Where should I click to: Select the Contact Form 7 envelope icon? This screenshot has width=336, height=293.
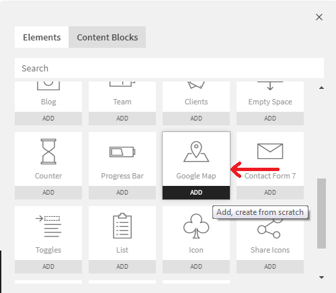click(x=270, y=151)
